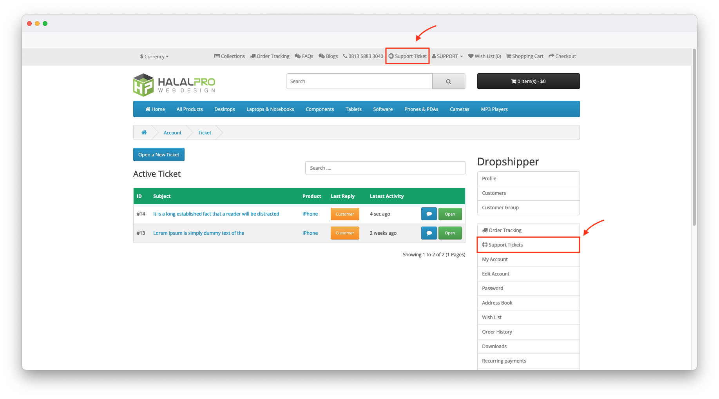719x399 pixels.
Task: Open Laptops & Notebooks menu item
Action: [x=270, y=109]
